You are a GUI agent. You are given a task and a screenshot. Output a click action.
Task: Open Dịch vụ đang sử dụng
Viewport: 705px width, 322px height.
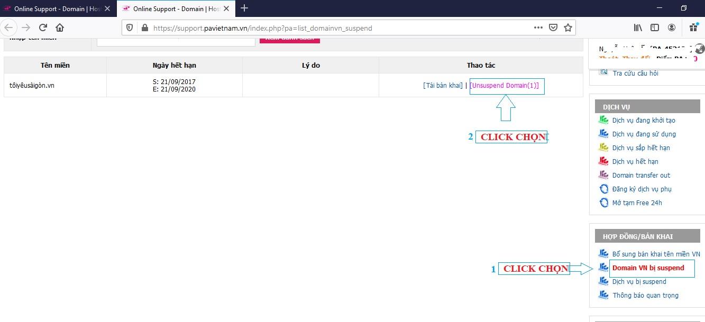[644, 134]
